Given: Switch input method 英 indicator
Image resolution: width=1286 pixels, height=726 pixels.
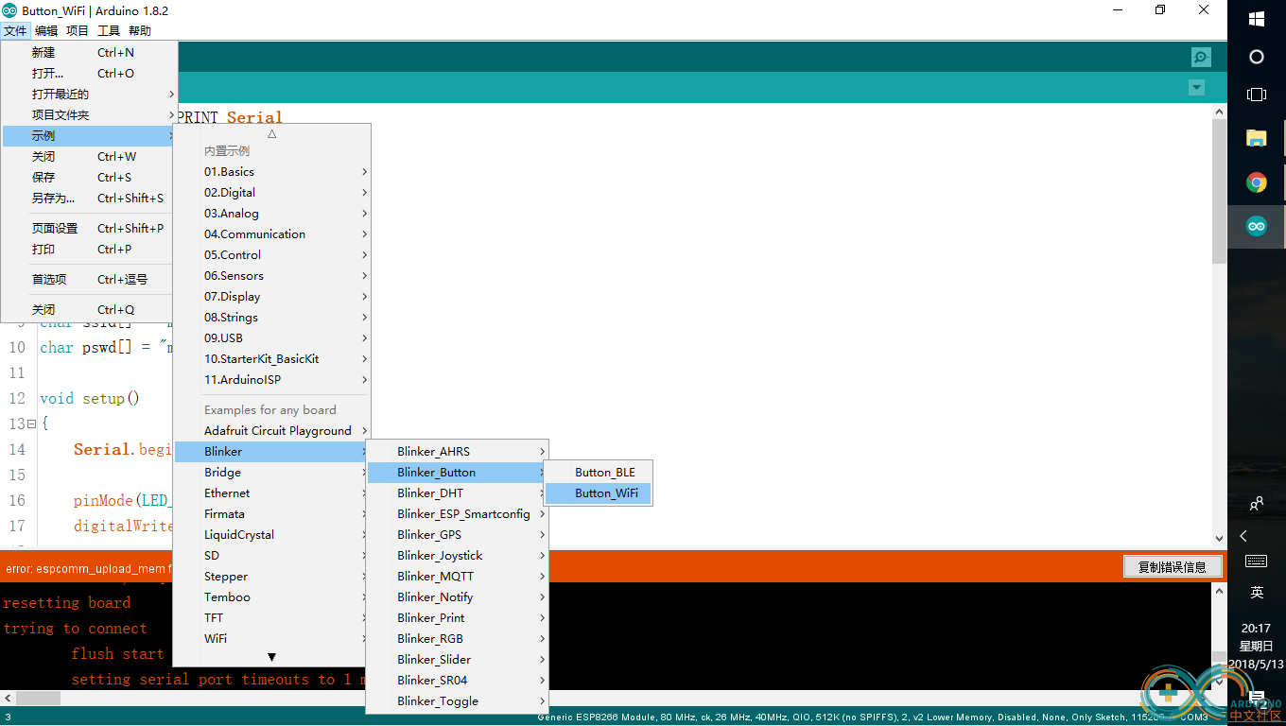Looking at the screenshot, I should pyautogui.click(x=1257, y=593).
